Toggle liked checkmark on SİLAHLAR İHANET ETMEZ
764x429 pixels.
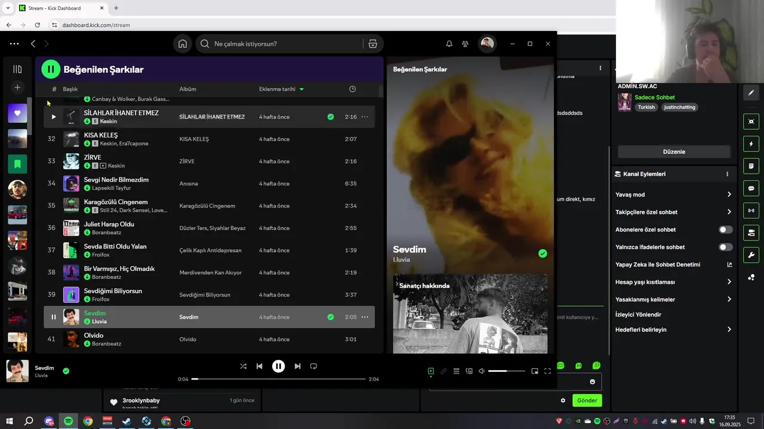pyautogui.click(x=331, y=117)
